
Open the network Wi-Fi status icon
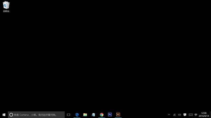click(x=174, y=115)
